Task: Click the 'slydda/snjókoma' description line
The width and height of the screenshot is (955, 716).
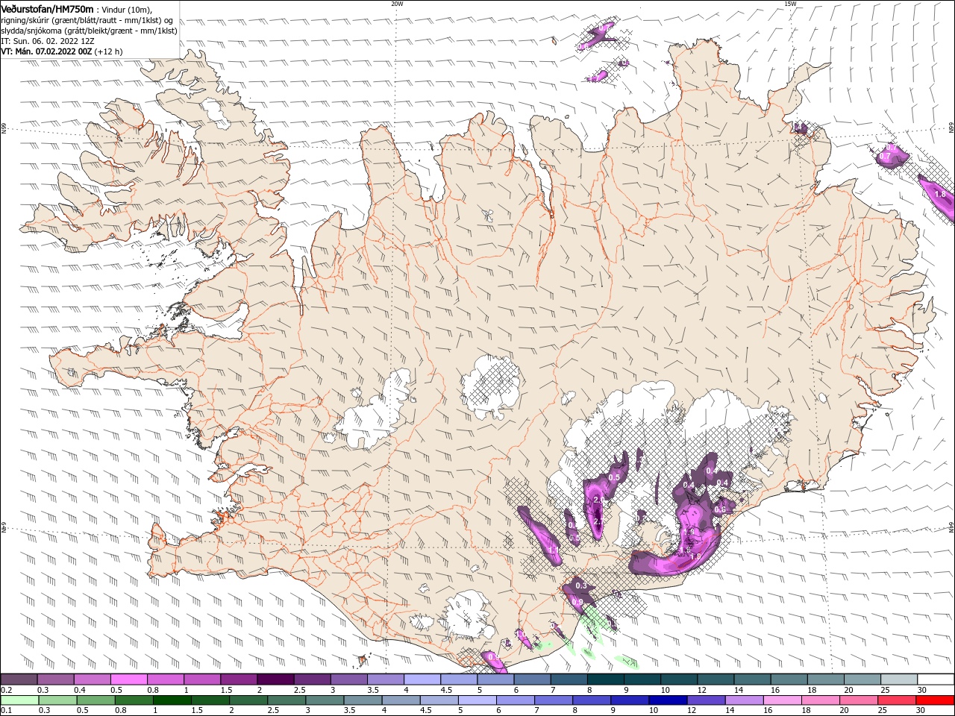Action: pyautogui.click(x=90, y=31)
